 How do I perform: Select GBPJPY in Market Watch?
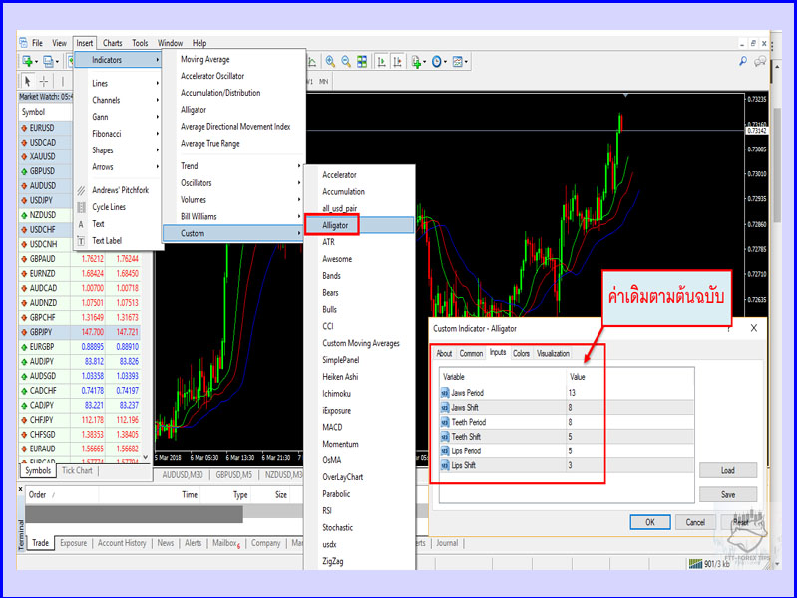point(80,332)
